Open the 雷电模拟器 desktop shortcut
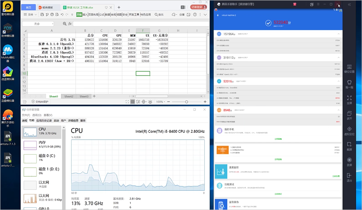 coord(8,9)
